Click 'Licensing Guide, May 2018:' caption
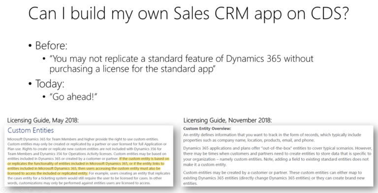 tap(43, 120)
